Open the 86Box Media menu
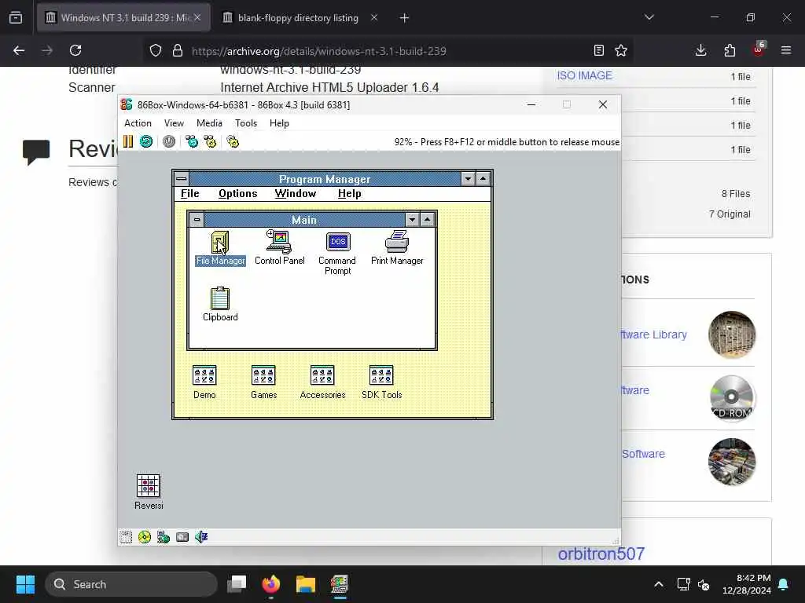The width and height of the screenshot is (805, 603). click(x=209, y=123)
